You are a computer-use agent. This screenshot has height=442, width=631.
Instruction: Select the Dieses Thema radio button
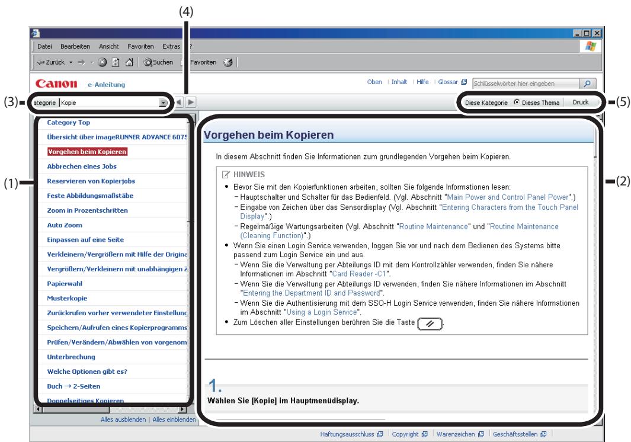(516, 103)
